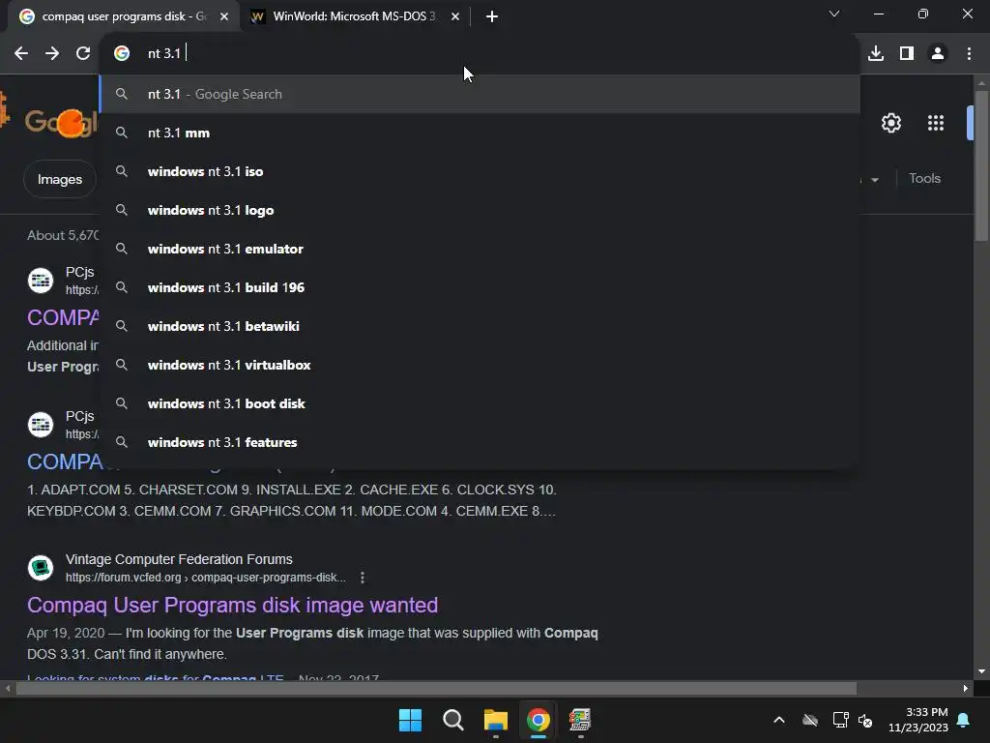Expand the dropdown arrow beside Tools
Viewport: 990px width, 743px height.
tap(874, 180)
